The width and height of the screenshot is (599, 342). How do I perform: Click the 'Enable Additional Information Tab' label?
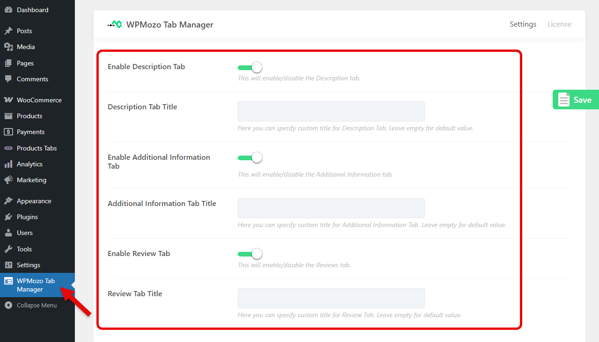point(159,162)
